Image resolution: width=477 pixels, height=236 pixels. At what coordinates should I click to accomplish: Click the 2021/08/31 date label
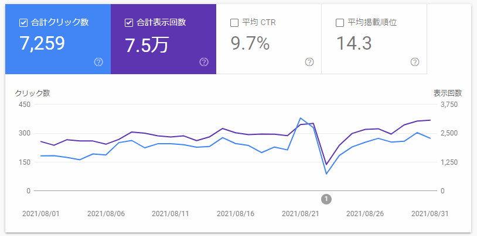pos(430,214)
